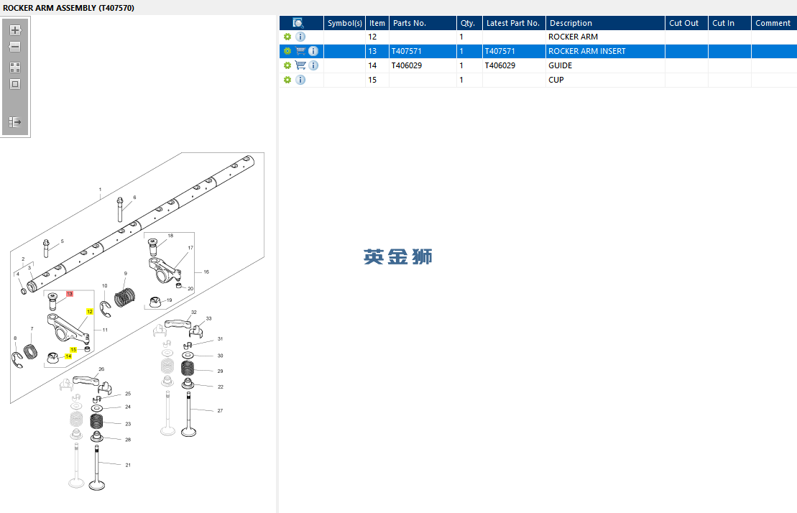Click item number 12 cell
The width and height of the screenshot is (797, 513).
click(x=377, y=37)
